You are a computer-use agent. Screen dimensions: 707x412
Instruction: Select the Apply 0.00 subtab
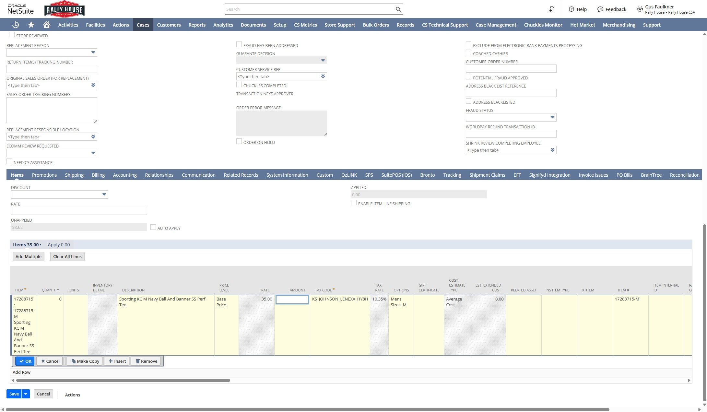(59, 245)
